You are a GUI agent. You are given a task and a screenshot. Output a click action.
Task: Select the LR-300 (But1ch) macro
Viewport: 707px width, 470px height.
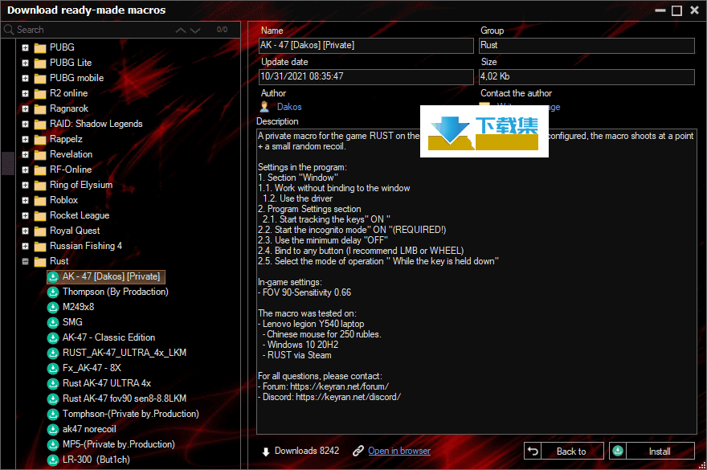click(x=96, y=460)
